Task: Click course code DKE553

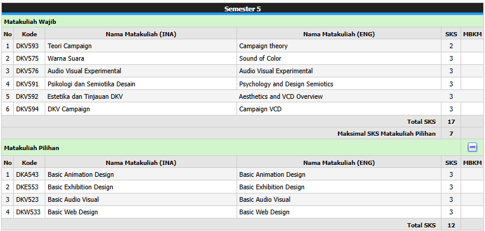Action: pos(27,187)
